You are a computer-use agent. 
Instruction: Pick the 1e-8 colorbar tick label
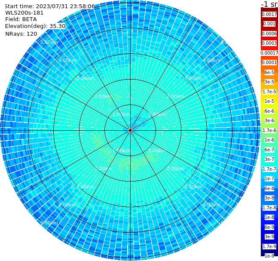269,217
